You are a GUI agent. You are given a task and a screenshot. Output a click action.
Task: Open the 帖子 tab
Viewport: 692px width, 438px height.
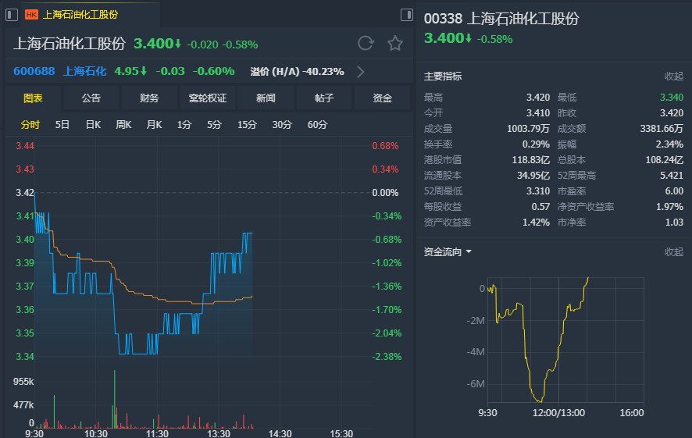[x=324, y=98]
